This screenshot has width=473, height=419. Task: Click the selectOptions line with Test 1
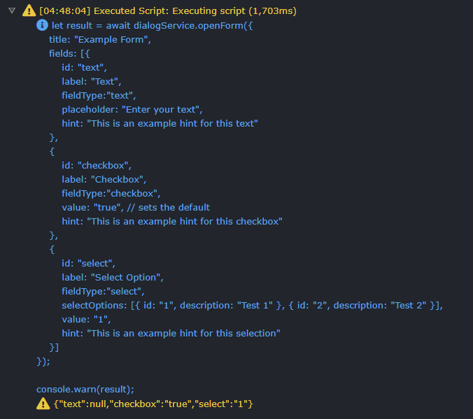252,305
